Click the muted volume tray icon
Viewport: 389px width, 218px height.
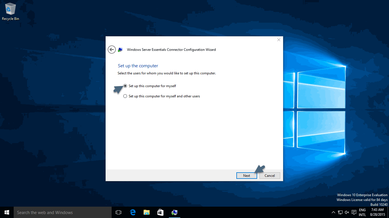347,212
